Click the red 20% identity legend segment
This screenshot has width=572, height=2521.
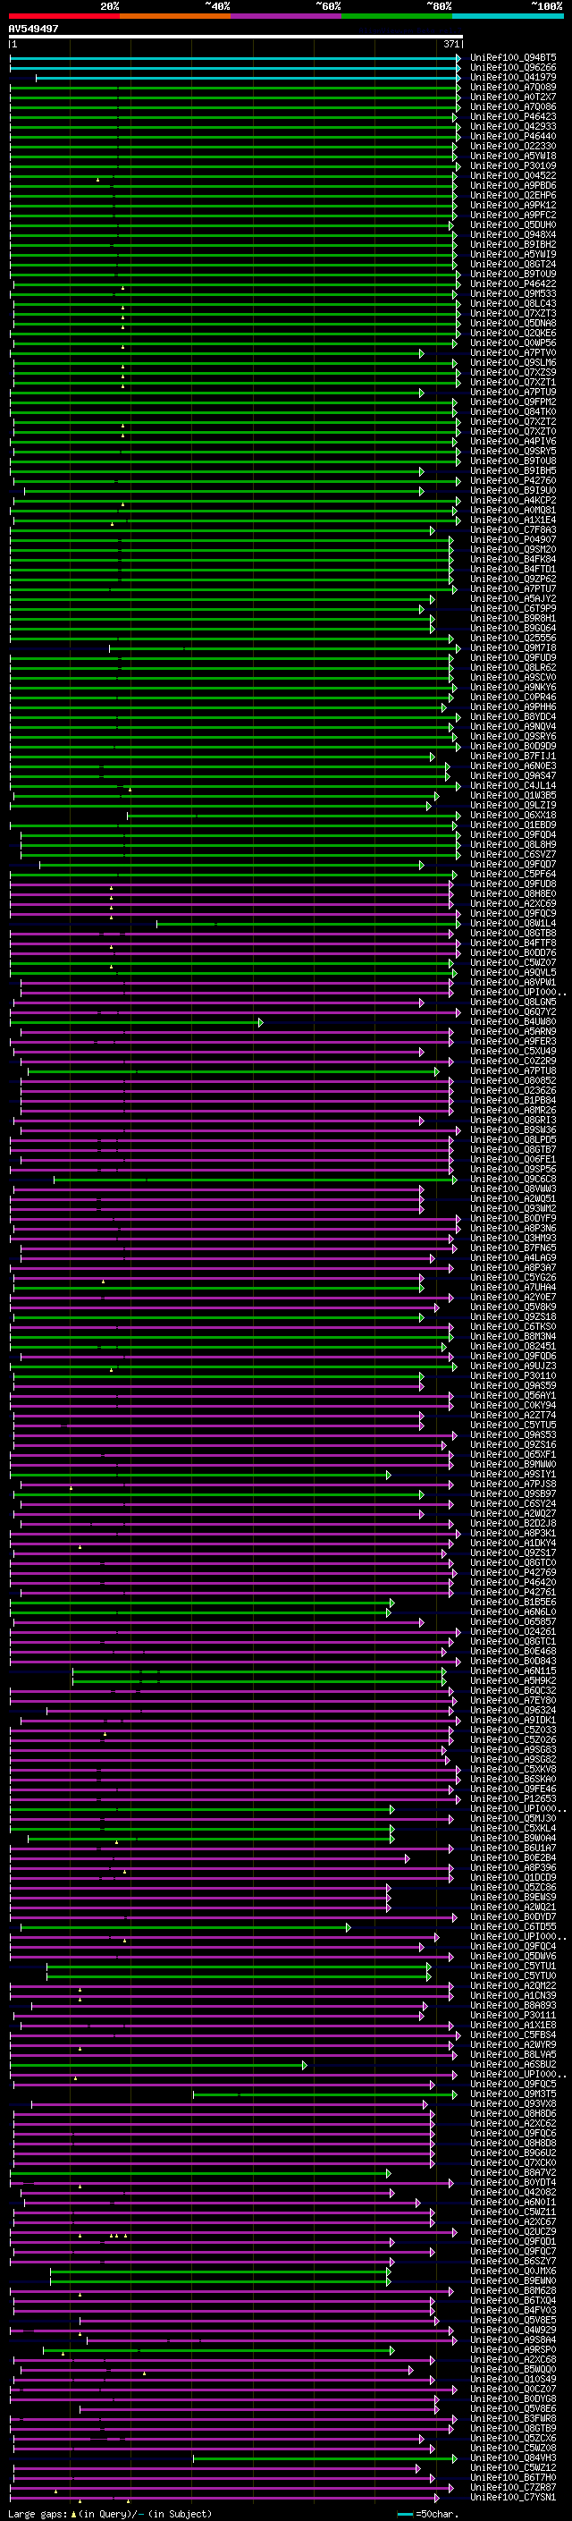pos(63,16)
